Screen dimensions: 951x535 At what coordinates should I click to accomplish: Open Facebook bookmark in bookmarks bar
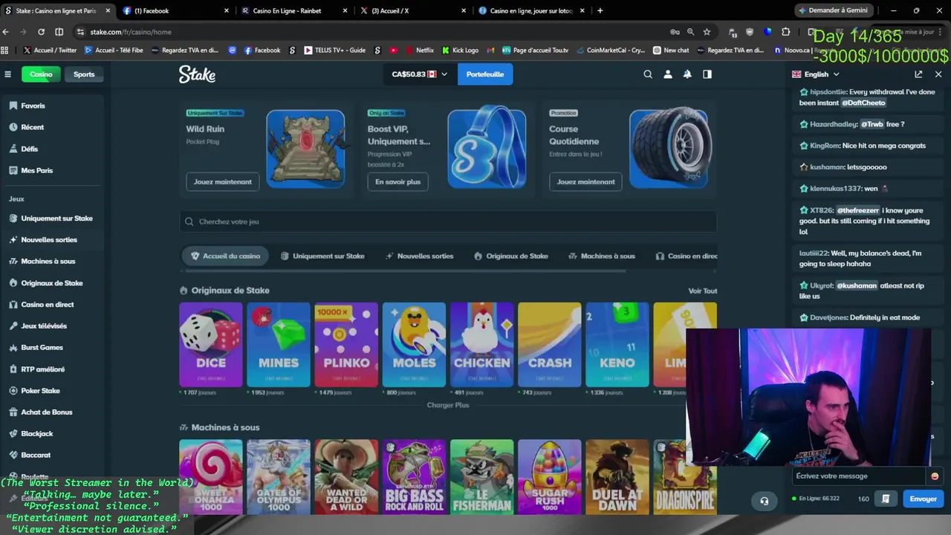point(263,50)
